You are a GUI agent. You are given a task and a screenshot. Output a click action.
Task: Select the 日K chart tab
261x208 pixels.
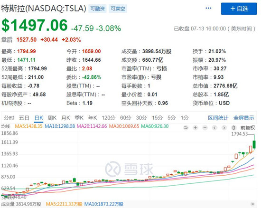point(39,118)
